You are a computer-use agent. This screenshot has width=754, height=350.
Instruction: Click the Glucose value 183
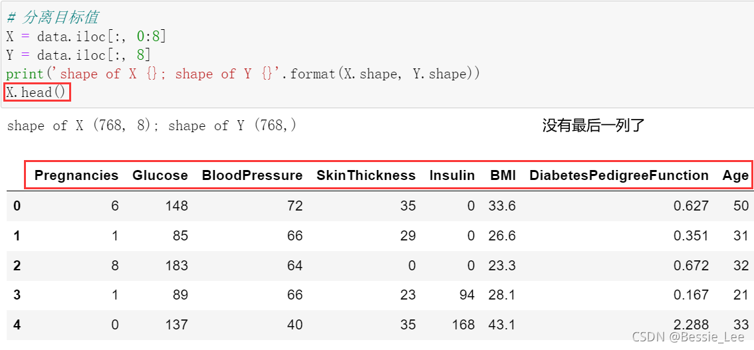point(176,266)
